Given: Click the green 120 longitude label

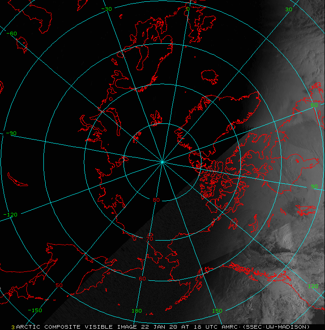Looking at the screenshot, I should (313, 286).
